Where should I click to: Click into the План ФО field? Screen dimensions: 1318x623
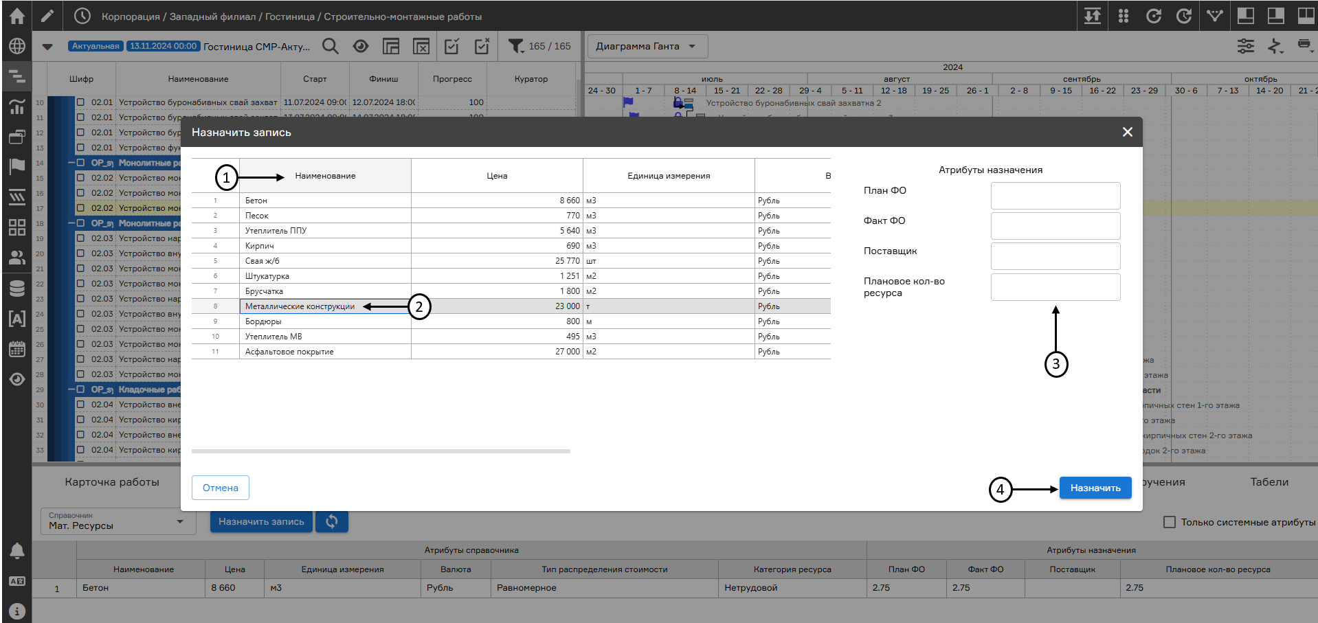1055,196
